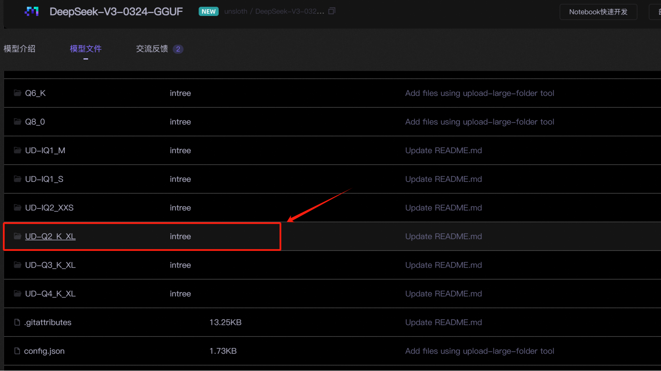Click config.json row commit message
This screenshot has height=371, width=661.
coord(480,351)
